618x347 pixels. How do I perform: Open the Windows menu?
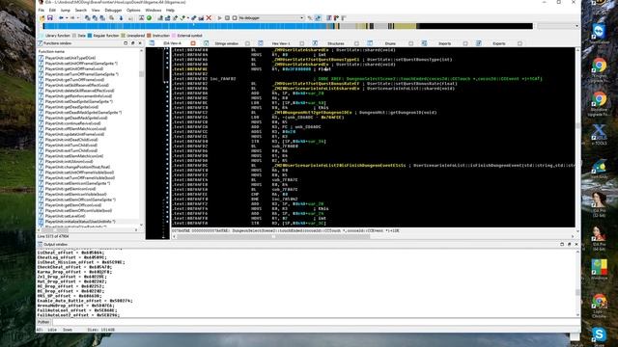tap(153, 11)
